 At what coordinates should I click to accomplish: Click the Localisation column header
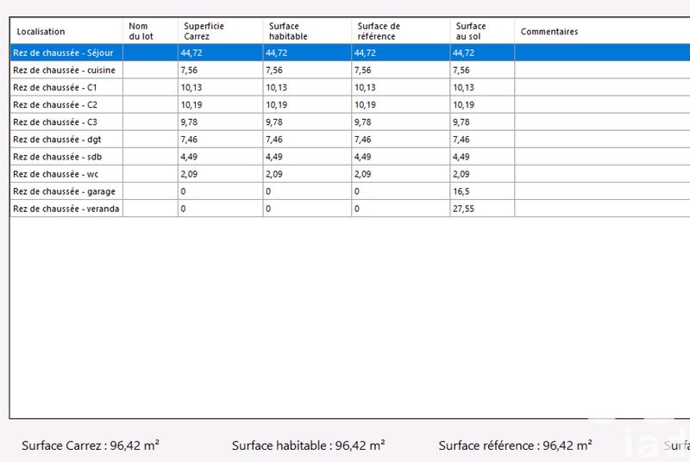66,32
